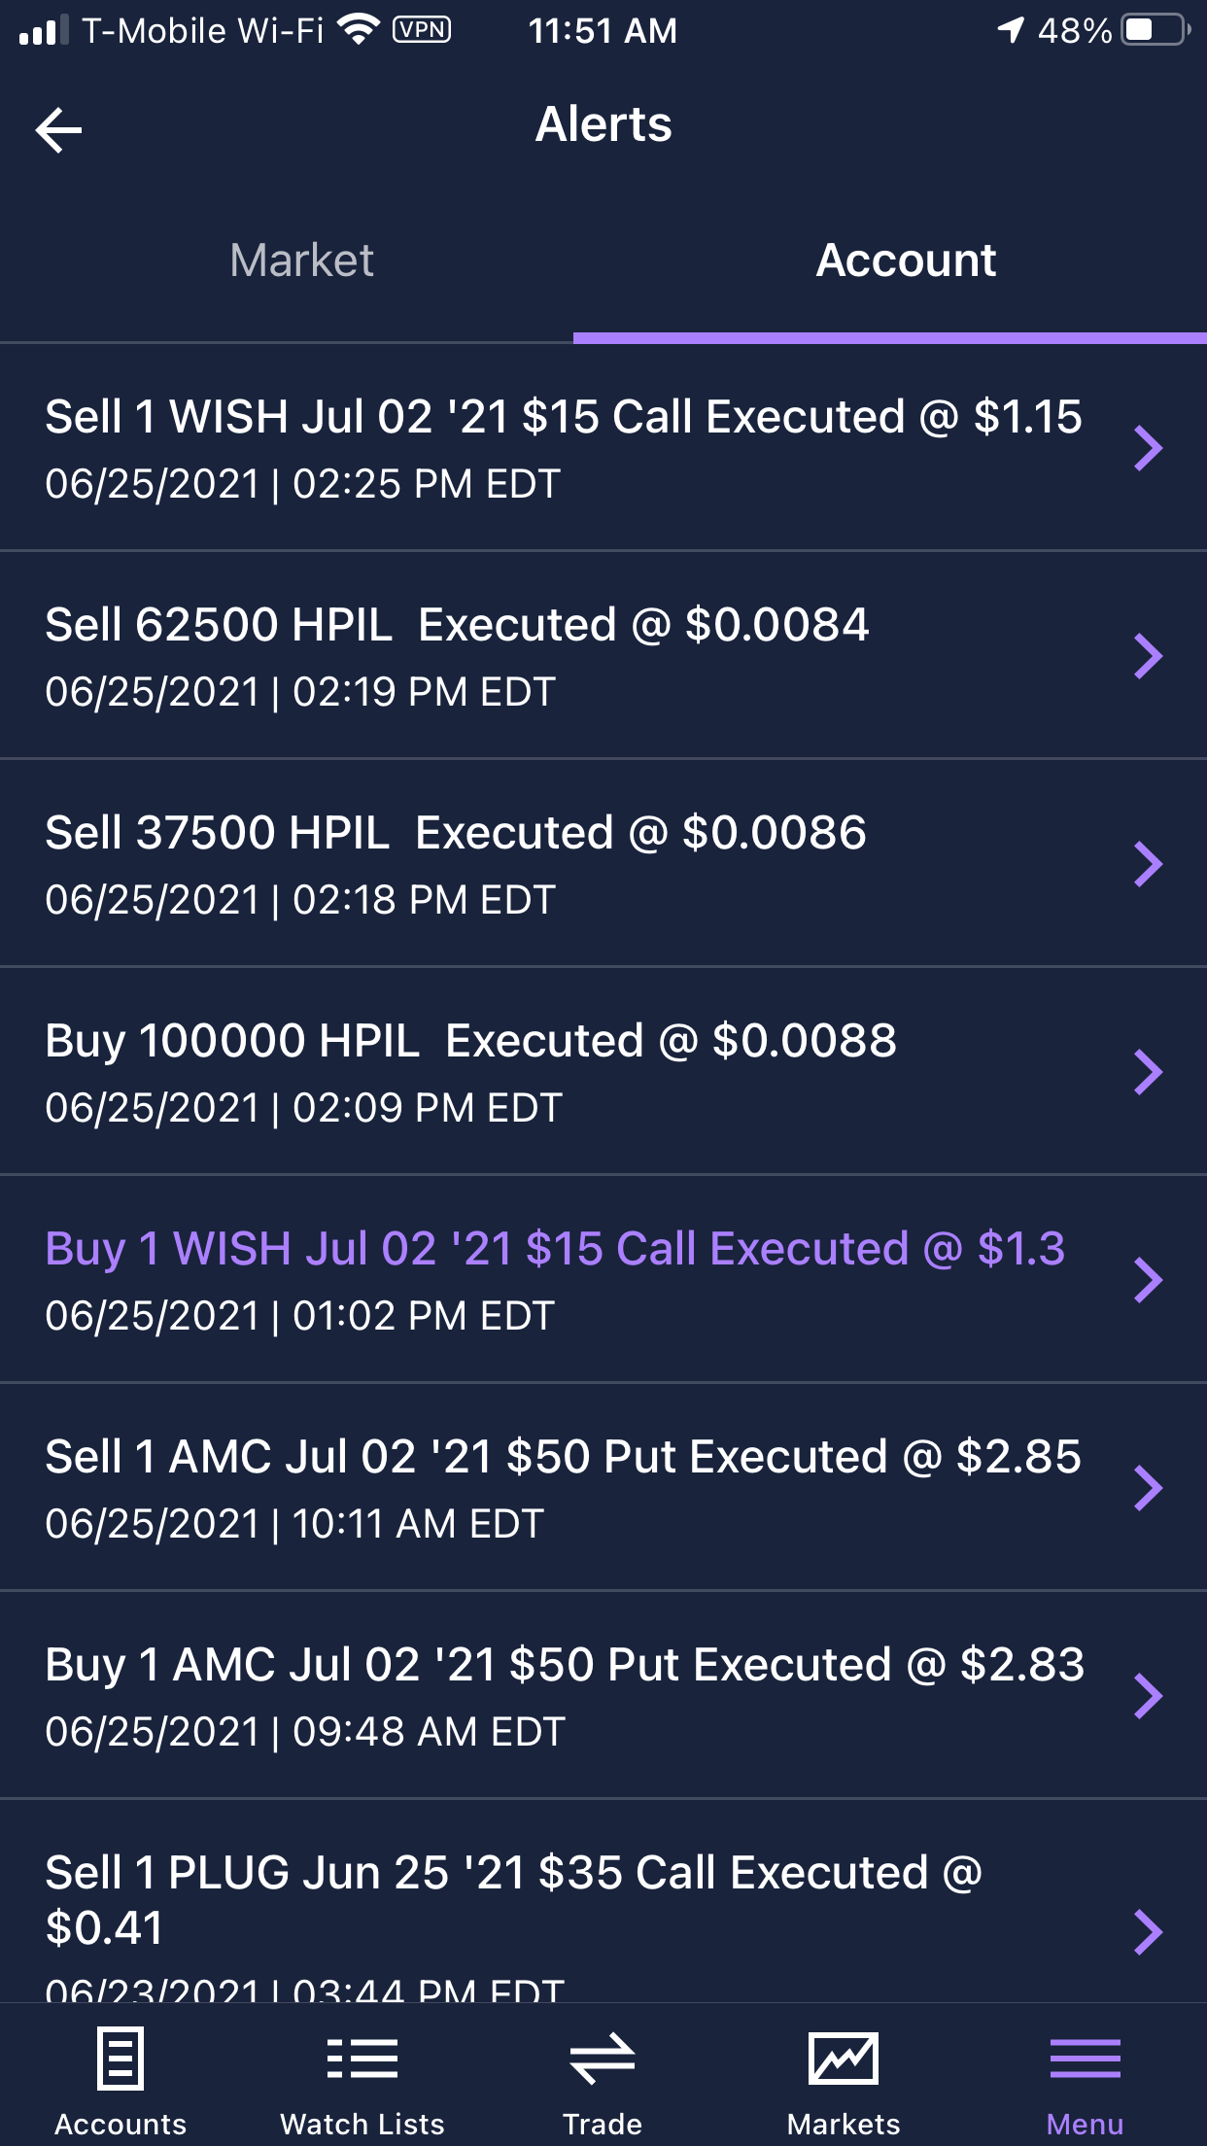Image resolution: width=1207 pixels, height=2146 pixels.
Task: Tap the VPN status indicator
Action: point(422,30)
